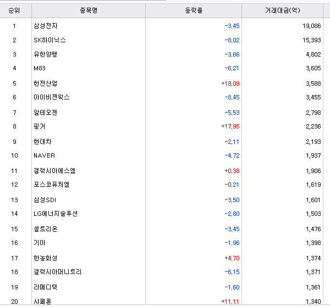Viewport: 330px width, 307px height.
Task: Select the 알테오젠 stock name
Action: pos(46,113)
